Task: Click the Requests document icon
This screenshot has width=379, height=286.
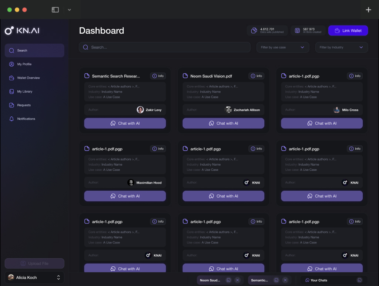Action: 11,105
